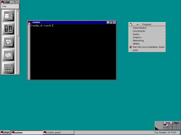Viewport: 181px width, 135px height.
Task: Select the Apps tab in the pager
Action: (176, 123)
